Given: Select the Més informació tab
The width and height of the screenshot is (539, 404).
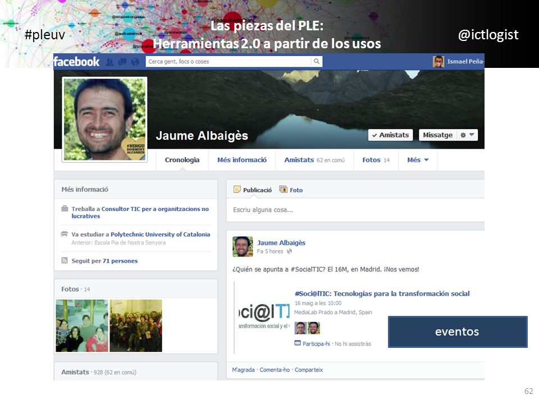Looking at the screenshot, I should coord(242,160).
